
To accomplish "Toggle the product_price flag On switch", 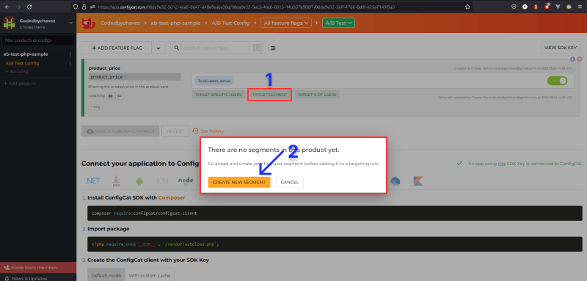I will click(557, 81).
